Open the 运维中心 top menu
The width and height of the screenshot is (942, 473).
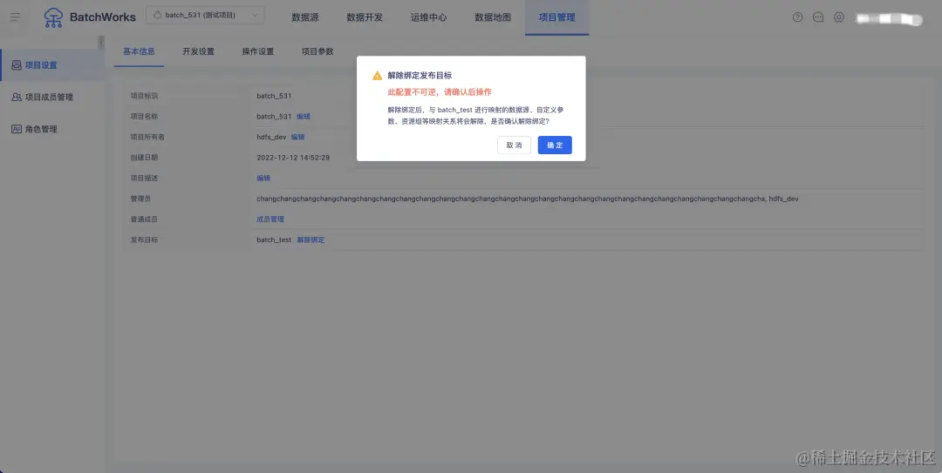tap(429, 17)
